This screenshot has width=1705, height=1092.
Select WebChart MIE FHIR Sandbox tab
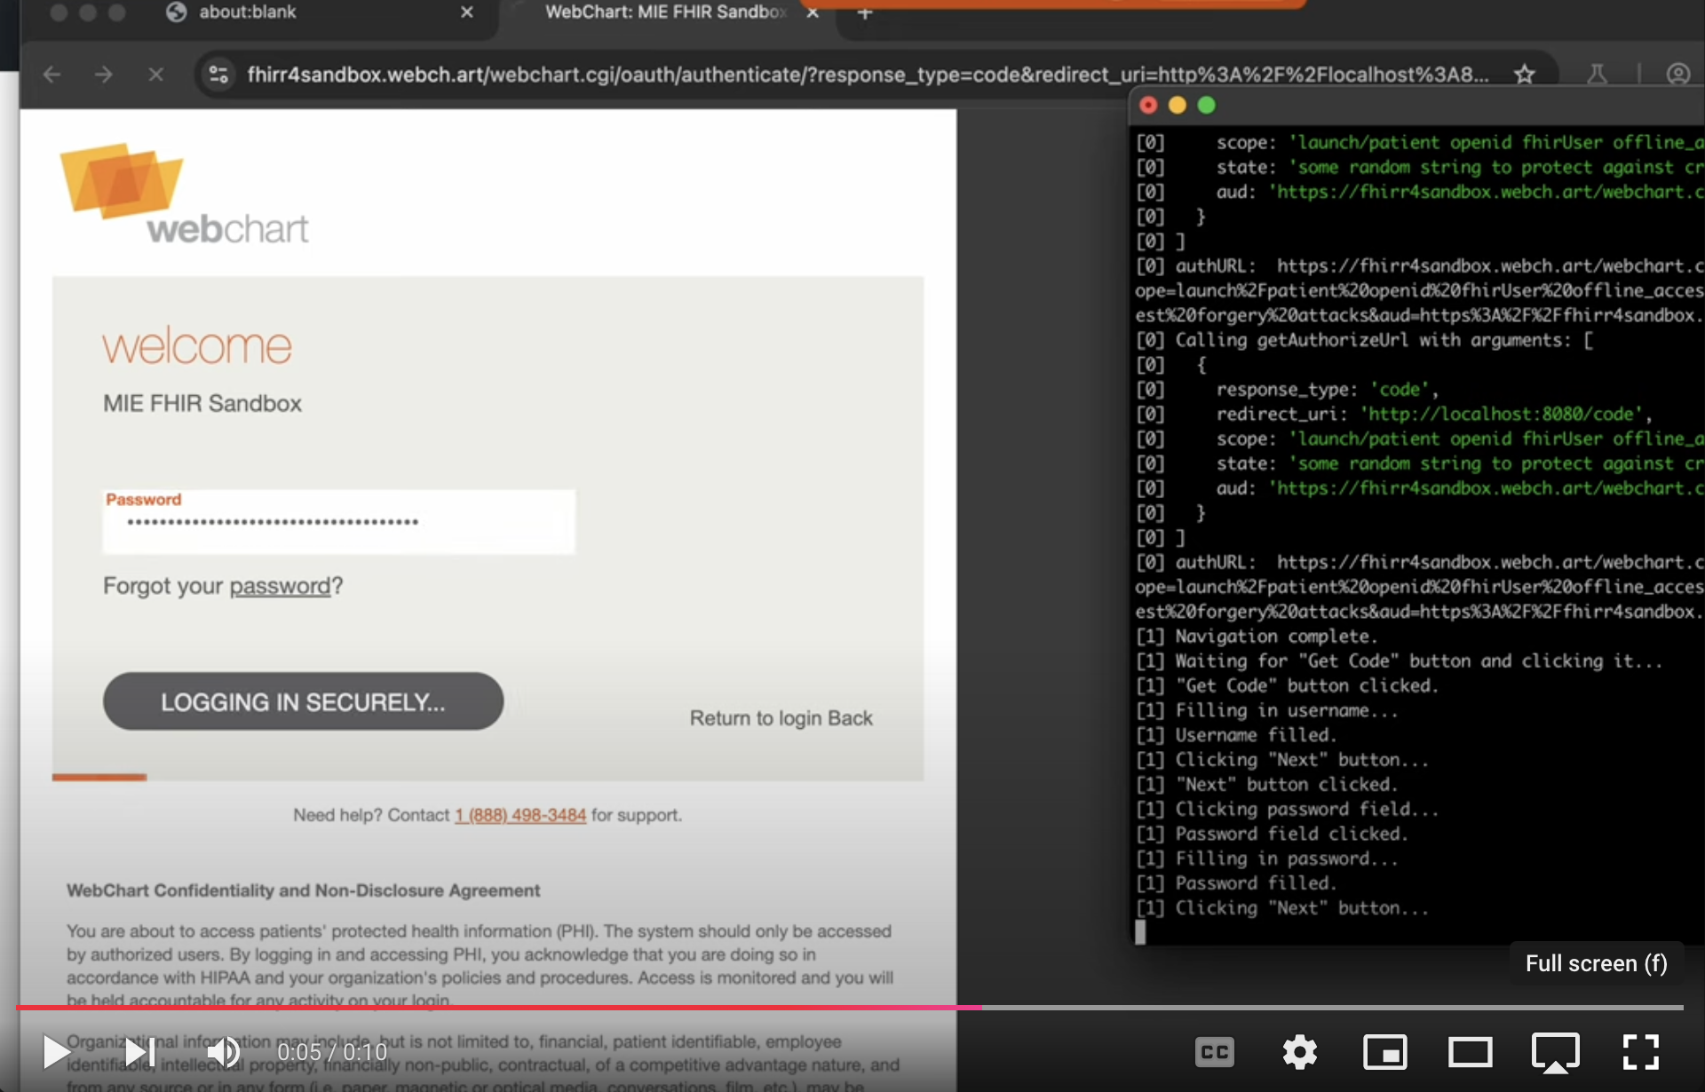point(664,12)
